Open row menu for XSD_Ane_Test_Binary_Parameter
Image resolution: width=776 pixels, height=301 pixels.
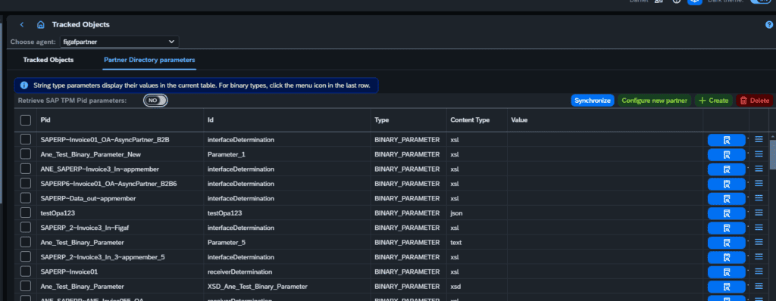tap(759, 286)
